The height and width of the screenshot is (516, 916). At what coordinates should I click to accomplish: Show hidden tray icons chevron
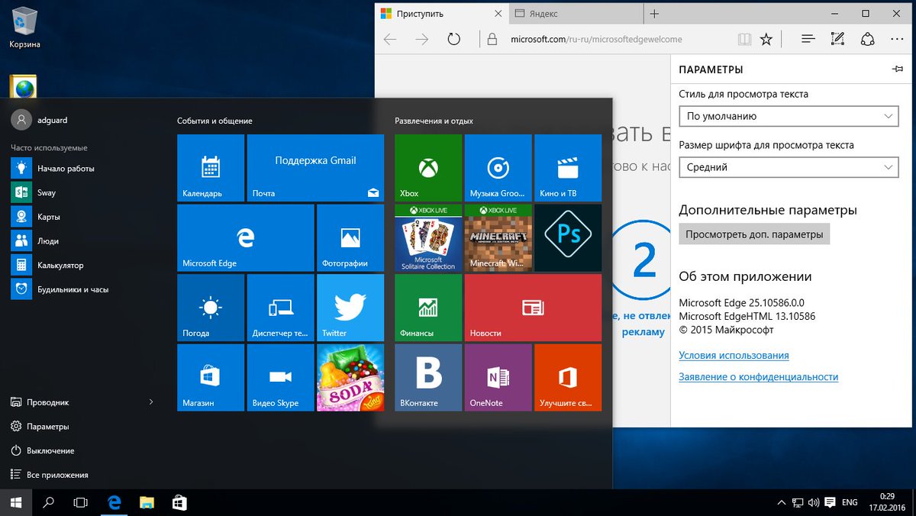781,502
